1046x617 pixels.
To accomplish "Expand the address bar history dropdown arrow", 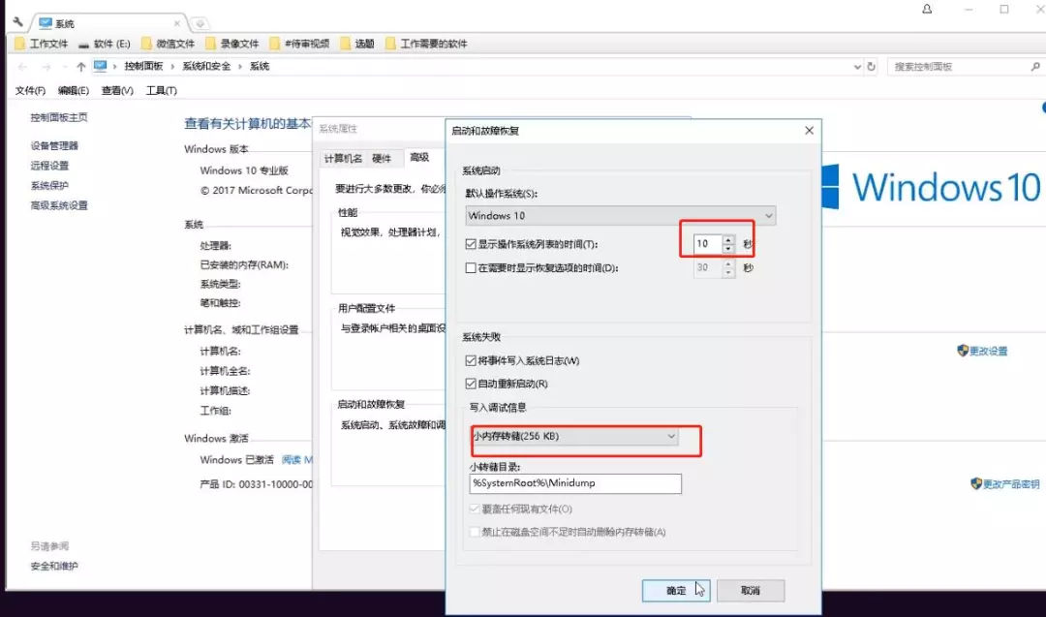I will click(857, 66).
